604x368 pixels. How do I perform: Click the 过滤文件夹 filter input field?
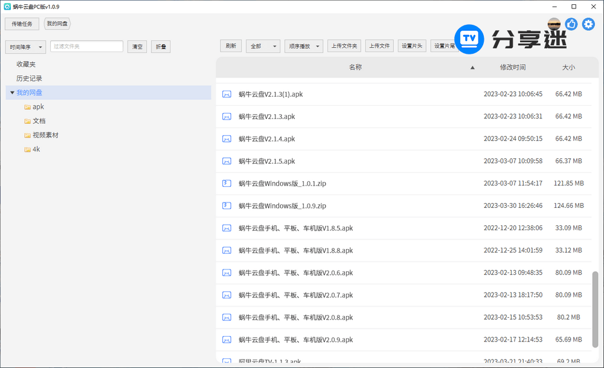[86, 47]
